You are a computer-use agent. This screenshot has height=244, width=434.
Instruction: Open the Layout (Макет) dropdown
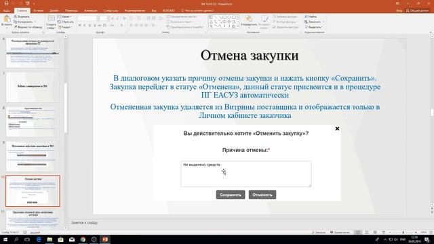(x=64, y=16)
